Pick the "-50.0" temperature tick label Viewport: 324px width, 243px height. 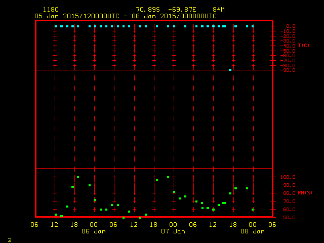pyautogui.click(x=287, y=51)
